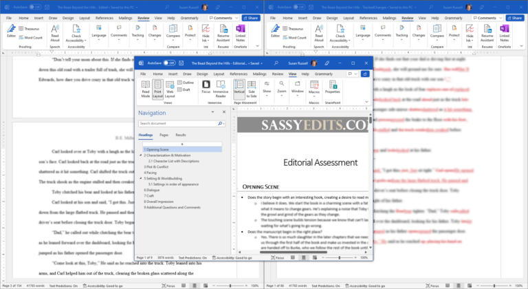Toggle AutoSave in the left window
528x289 pixels.
point(35,7)
